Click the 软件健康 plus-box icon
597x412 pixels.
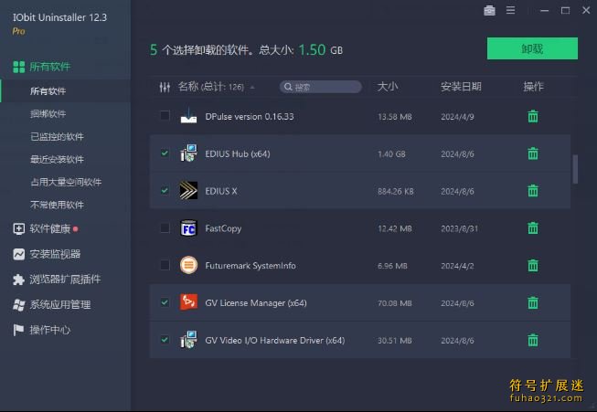(x=18, y=228)
